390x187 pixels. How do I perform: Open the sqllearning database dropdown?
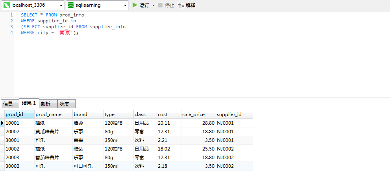pos(125,5)
